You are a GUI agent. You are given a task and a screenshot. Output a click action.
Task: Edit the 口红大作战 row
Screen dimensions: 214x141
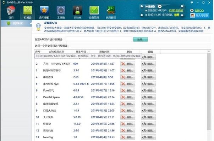click(x=148, y=111)
